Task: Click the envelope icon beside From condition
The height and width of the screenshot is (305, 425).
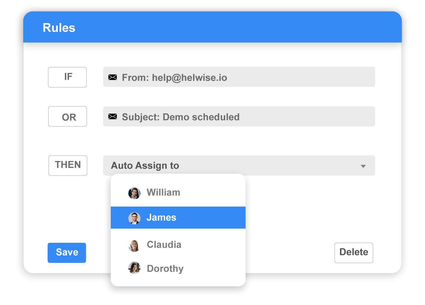Action: coord(113,77)
